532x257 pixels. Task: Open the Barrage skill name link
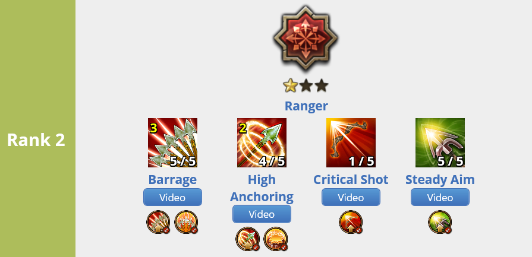click(172, 179)
